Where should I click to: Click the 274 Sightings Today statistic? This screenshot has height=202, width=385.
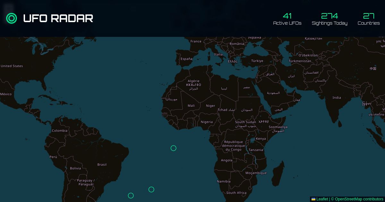tap(330, 19)
